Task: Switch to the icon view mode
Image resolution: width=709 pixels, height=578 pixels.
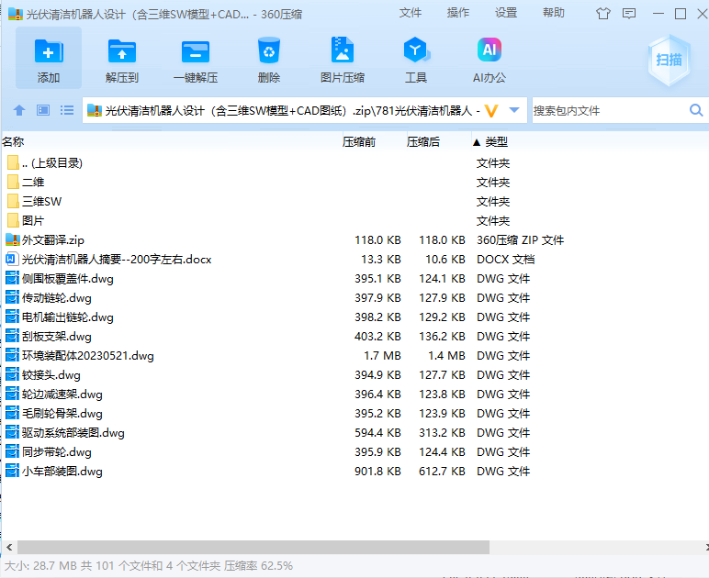Action: point(43,110)
